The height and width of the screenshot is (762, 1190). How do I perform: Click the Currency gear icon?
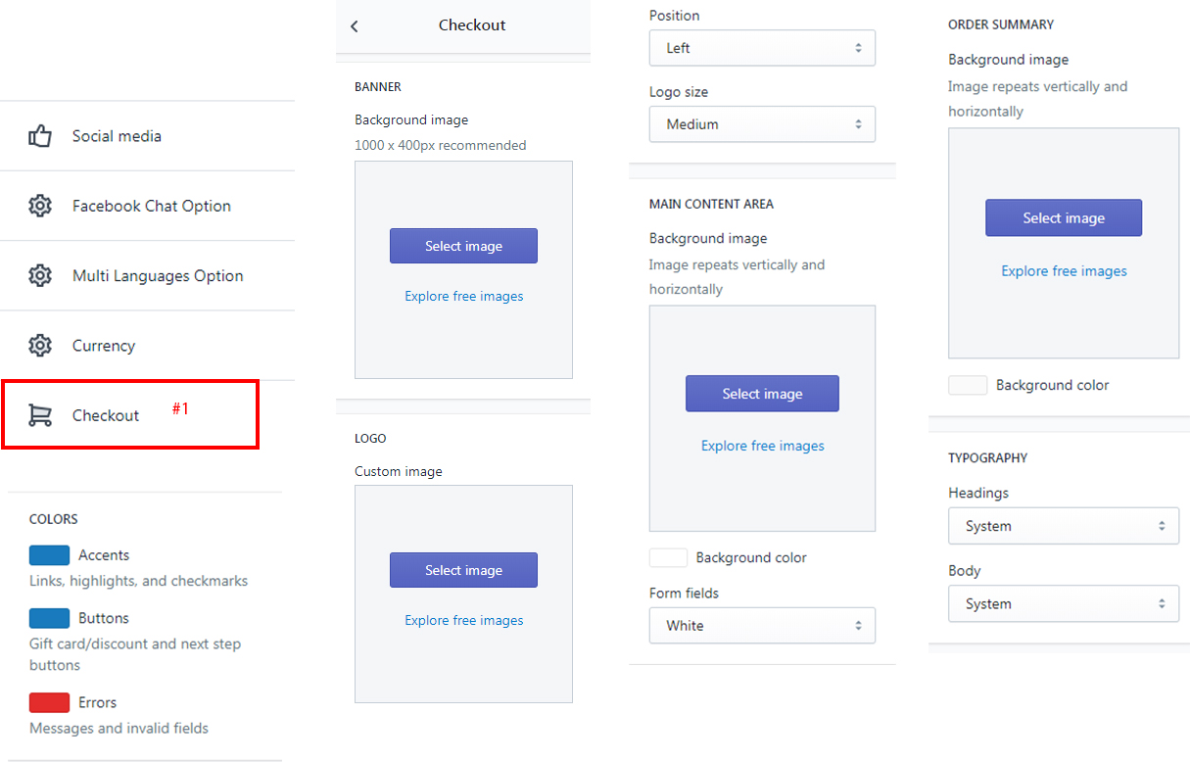[x=40, y=346]
